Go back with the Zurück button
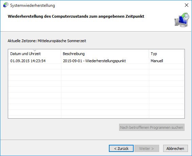Screen dimensions: 192x156 (x=121, y=149)
